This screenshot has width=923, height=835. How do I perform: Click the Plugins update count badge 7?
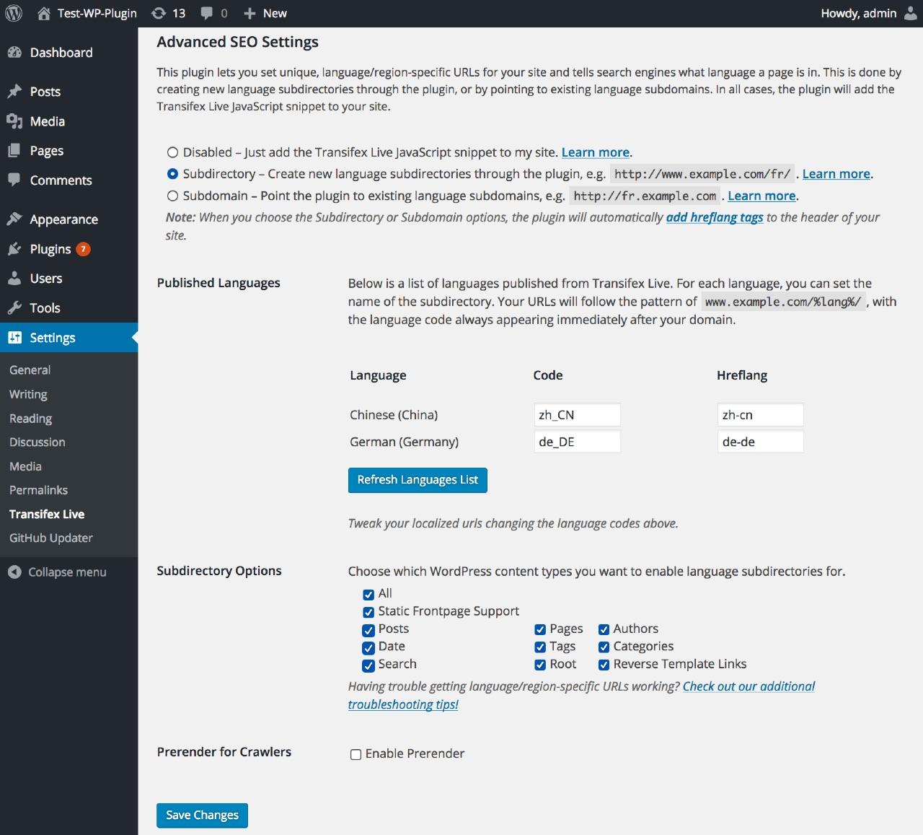[x=84, y=249]
